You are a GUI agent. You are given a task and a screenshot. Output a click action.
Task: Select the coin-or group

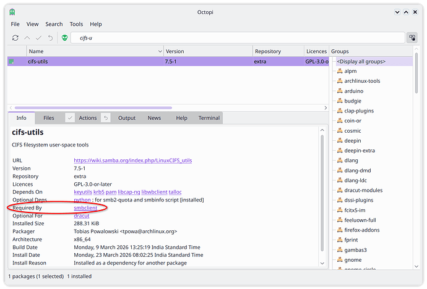(x=353, y=121)
